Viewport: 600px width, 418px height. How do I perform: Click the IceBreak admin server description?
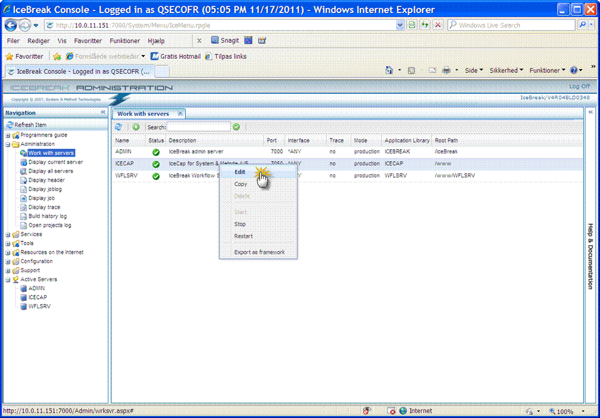tap(196, 152)
